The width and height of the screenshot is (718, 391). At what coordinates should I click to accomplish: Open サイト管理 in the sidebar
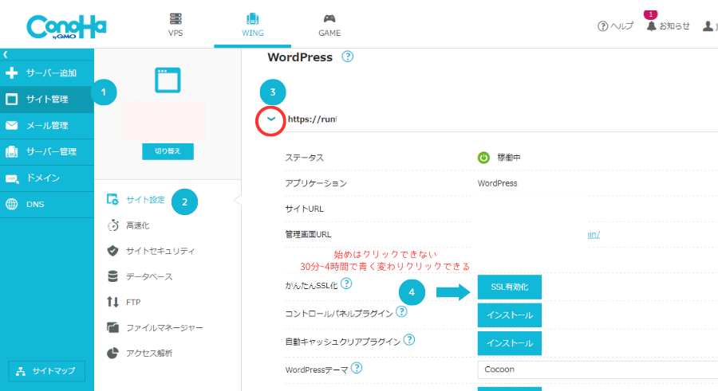[x=47, y=100]
